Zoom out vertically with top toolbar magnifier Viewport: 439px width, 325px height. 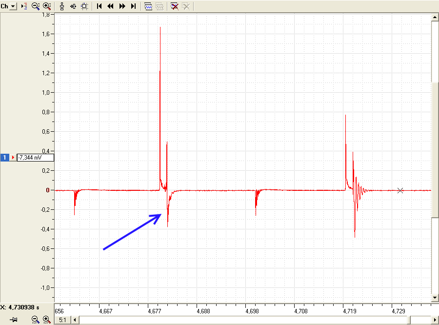click(x=36, y=6)
